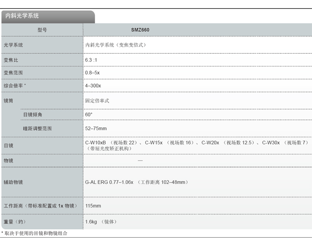Click the 1.6kg weight value

91,222
